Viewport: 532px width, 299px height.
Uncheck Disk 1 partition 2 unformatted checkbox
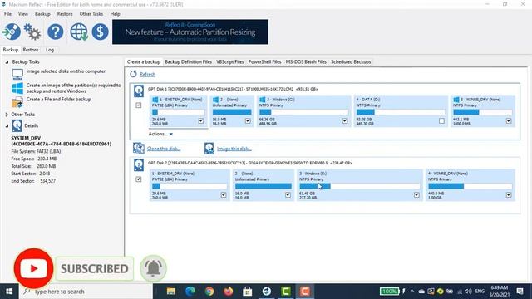(248, 120)
